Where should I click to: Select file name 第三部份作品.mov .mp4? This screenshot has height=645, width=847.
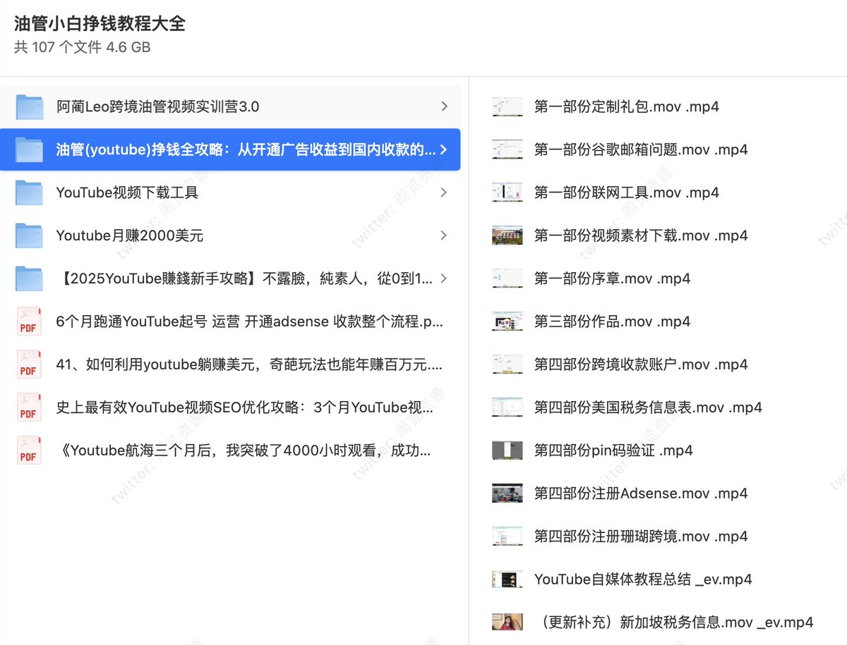(x=613, y=321)
